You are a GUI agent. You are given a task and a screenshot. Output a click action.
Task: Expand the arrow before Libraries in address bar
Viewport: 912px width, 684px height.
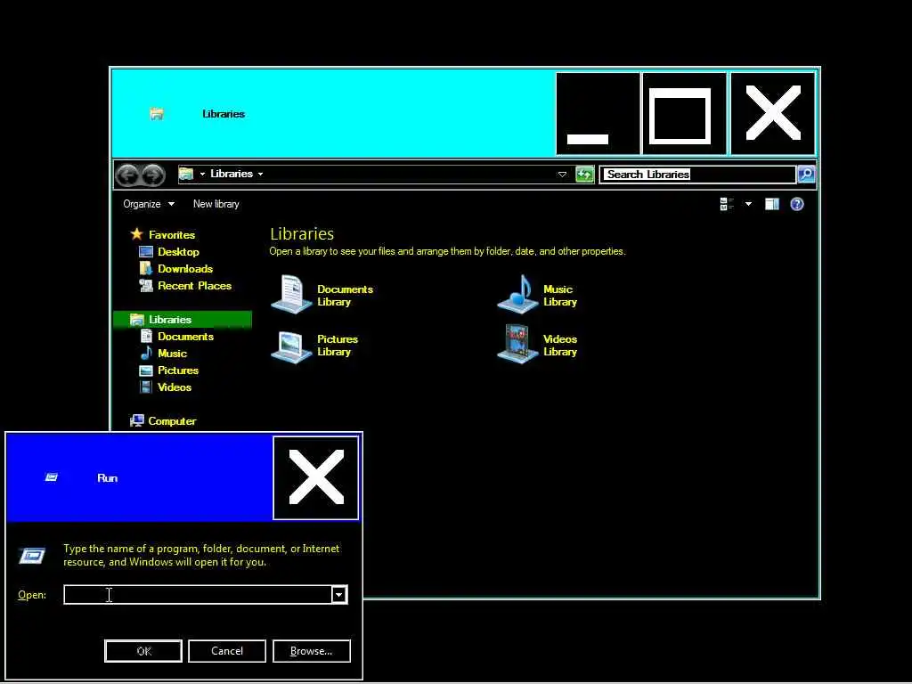coord(202,174)
